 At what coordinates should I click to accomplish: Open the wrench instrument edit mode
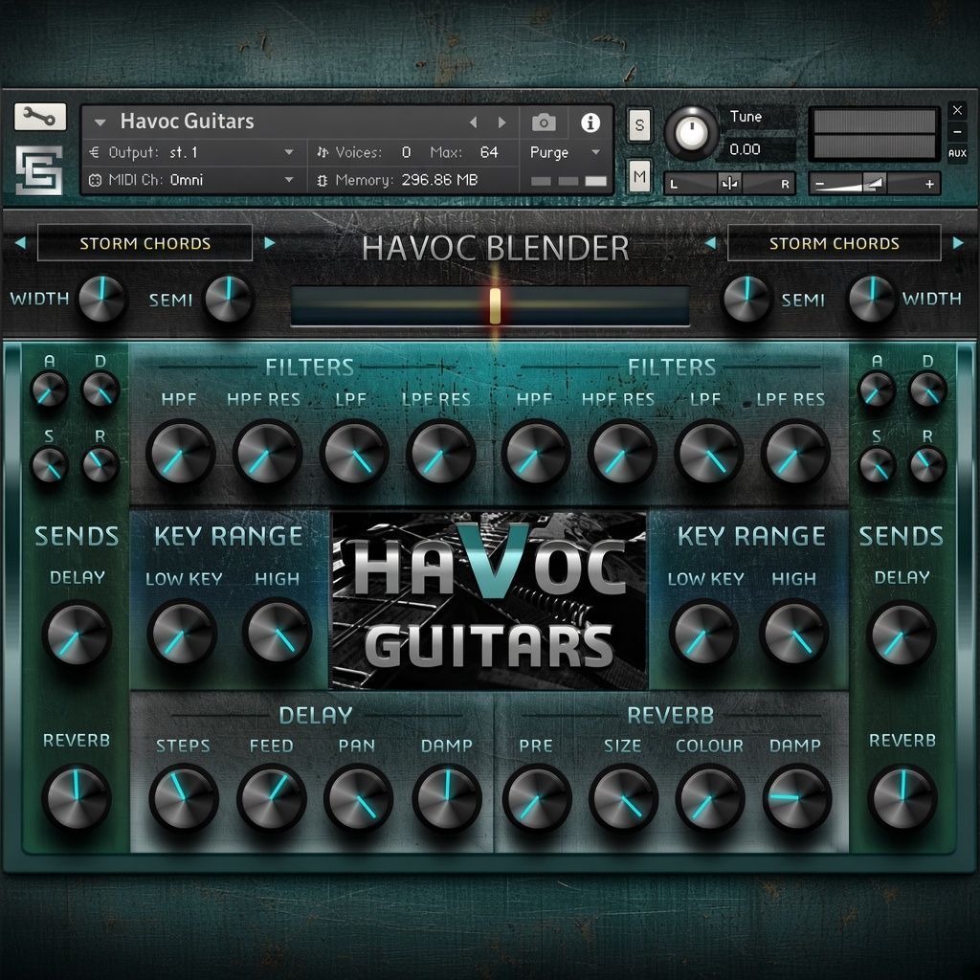[40, 117]
